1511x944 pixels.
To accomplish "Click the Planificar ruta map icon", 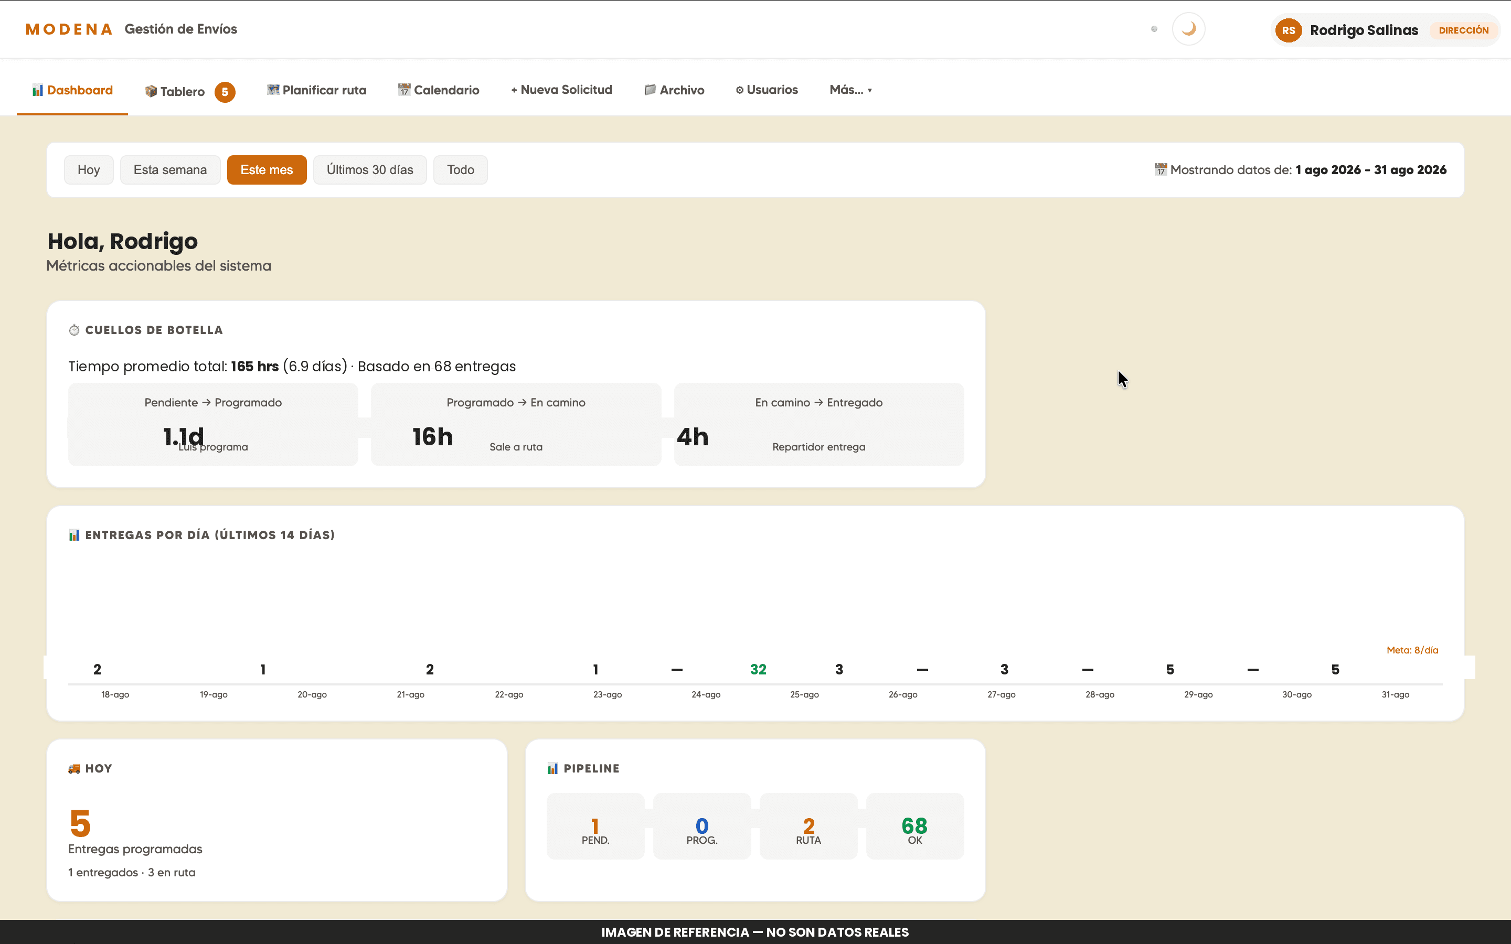I will 273,90.
